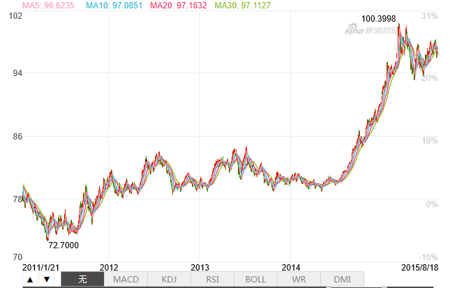Image resolution: width=450 pixels, height=288 pixels.
Task: Select the BOLL indicator tab
Action: (255, 280)
